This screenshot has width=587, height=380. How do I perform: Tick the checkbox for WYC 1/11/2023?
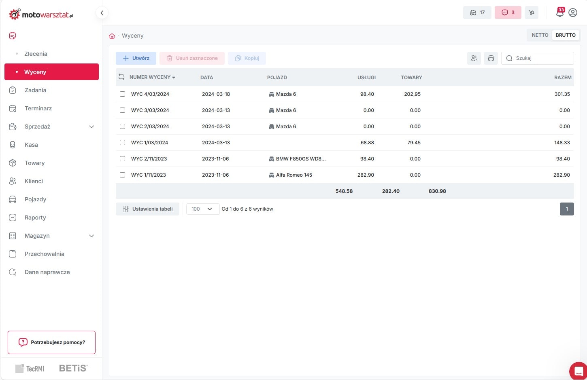122,175
